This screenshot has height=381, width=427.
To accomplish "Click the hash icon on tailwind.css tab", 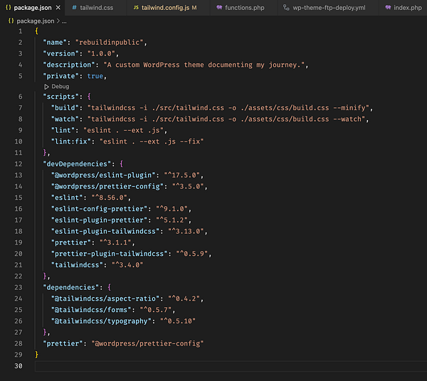I will click(74, 7).
